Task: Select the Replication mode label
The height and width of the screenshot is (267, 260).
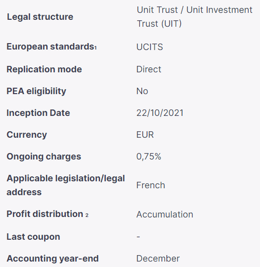Action: click(44, 69)
